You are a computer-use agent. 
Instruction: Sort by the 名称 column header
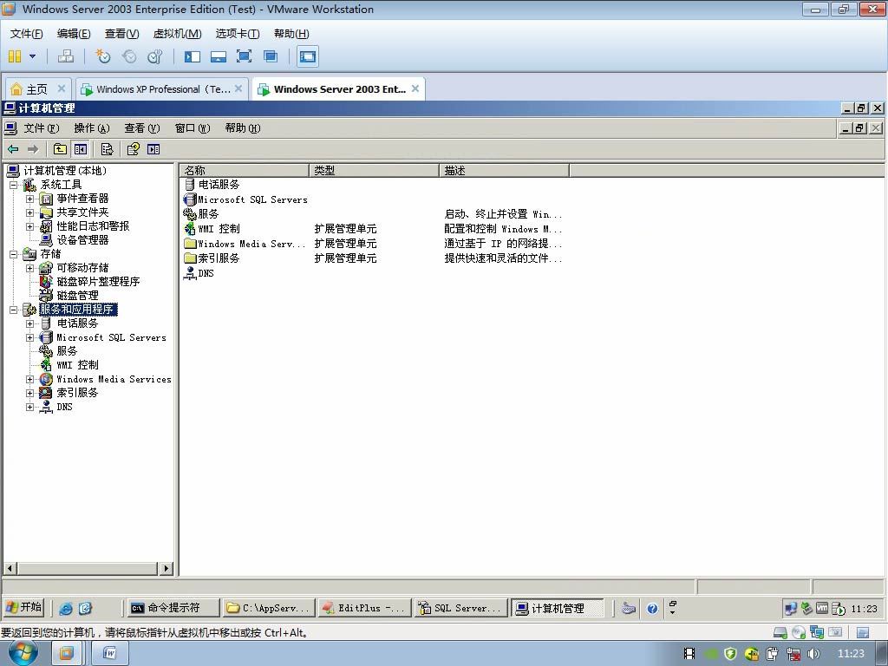click(x=245, y=171)
